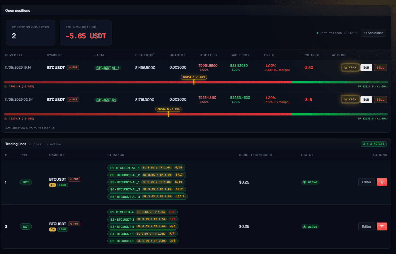Click FUT badge in trading line 2

click(74, 224)
